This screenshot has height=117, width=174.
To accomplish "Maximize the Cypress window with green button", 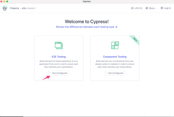I will 7,1.
